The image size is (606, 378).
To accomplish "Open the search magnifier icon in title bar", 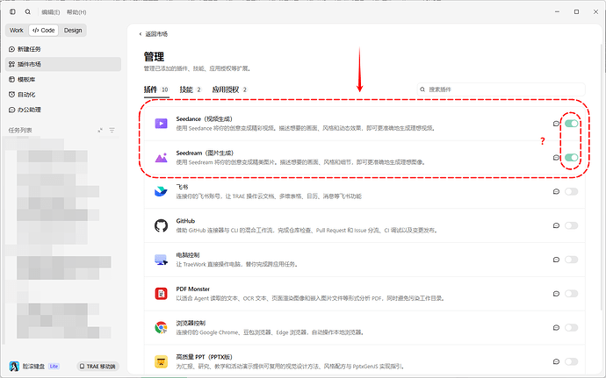I will (x=28, y=12).
